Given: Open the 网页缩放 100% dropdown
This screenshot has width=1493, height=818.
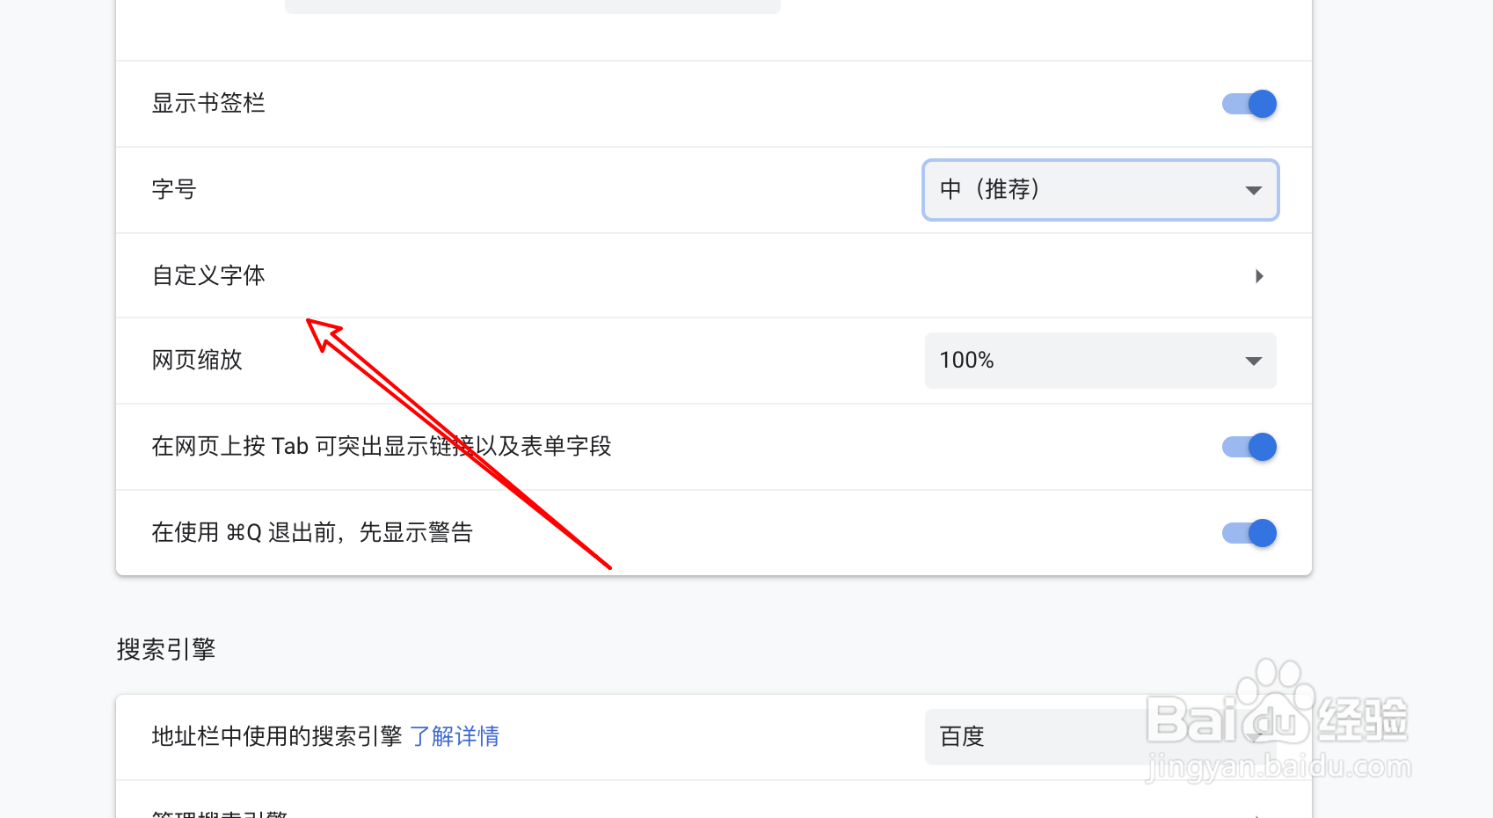Looking at the screenshot, I should tap(1099, 361).
